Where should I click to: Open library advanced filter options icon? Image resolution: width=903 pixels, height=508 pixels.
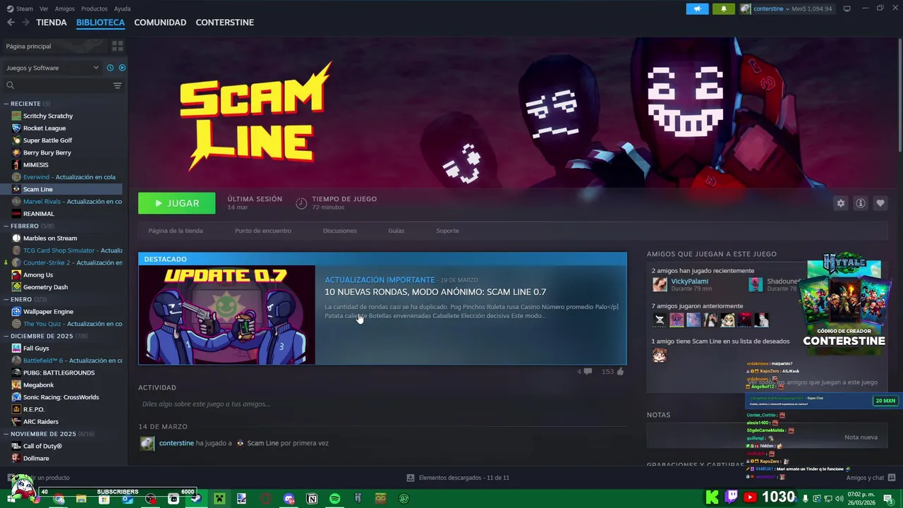[x=117, y=85]
